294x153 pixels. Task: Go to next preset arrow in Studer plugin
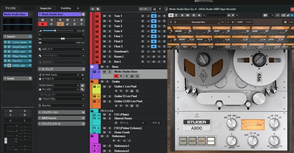point(175,22)
